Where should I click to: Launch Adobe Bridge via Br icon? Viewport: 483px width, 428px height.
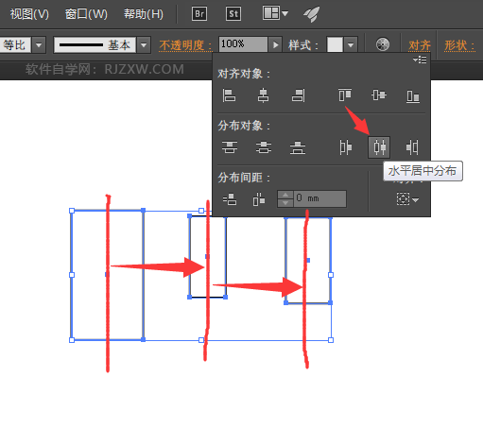pos(199,14)
